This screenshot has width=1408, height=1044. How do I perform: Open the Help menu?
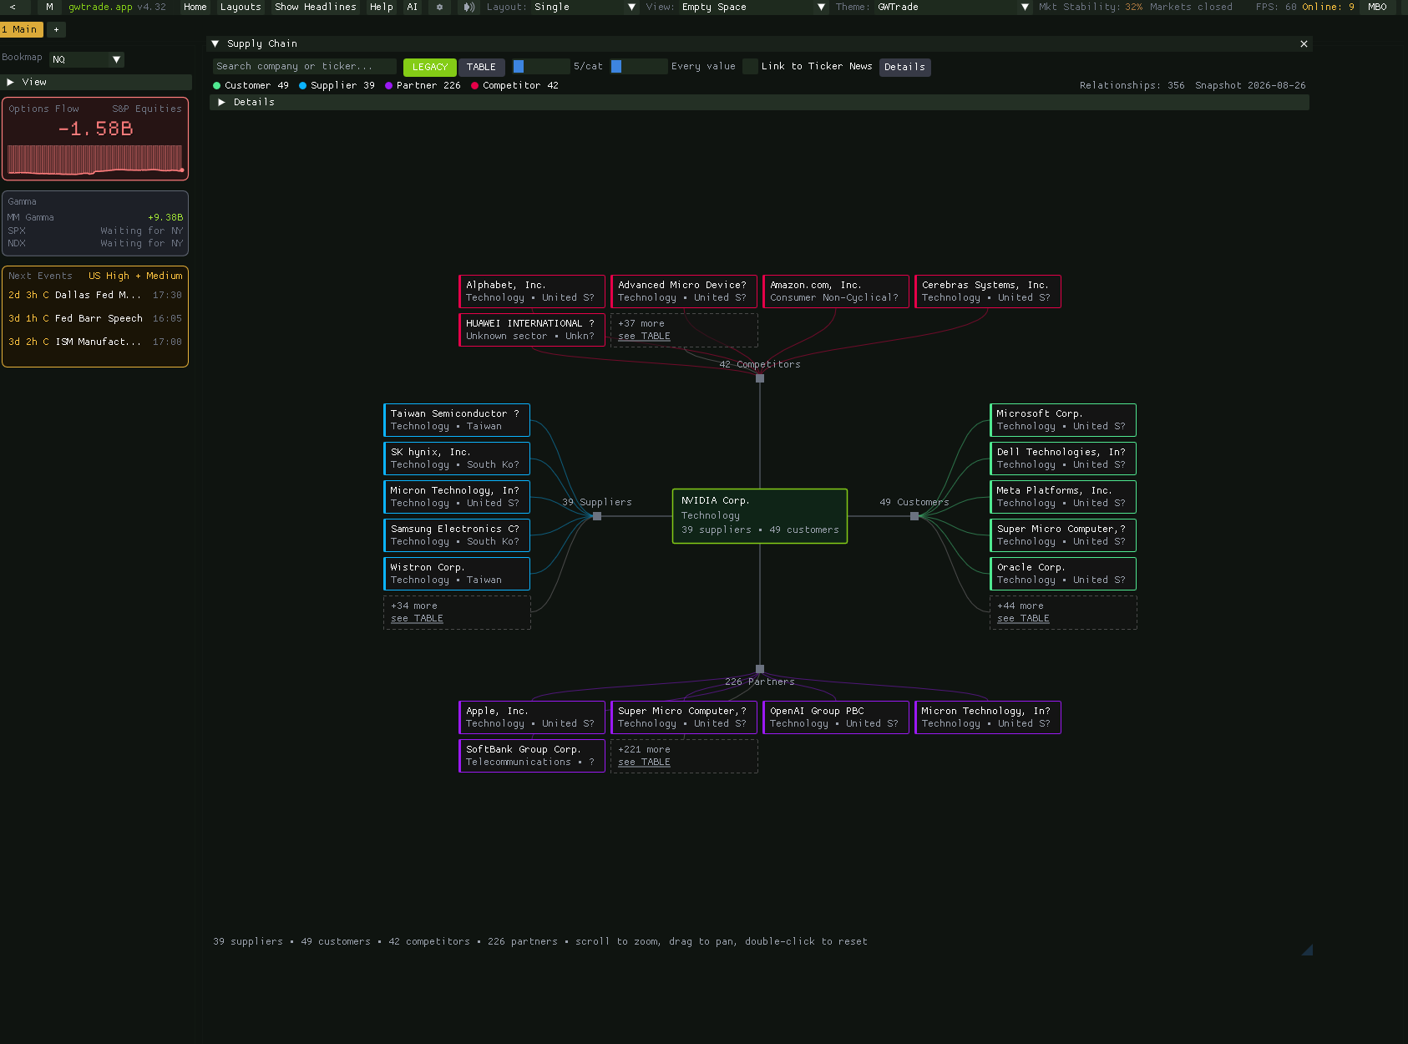click(382, 7)
